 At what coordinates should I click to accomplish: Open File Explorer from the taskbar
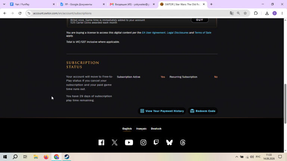(36, 157)
